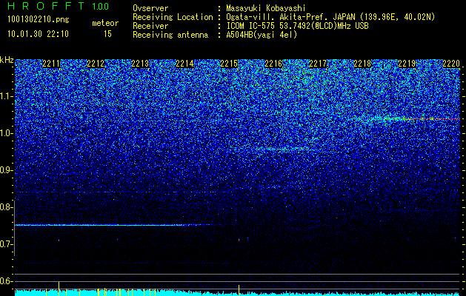Image resolution: width=466 pixels, height=296 pixels.
Task: Click the kHz axis unit label
Action: [x=7, y=60]
